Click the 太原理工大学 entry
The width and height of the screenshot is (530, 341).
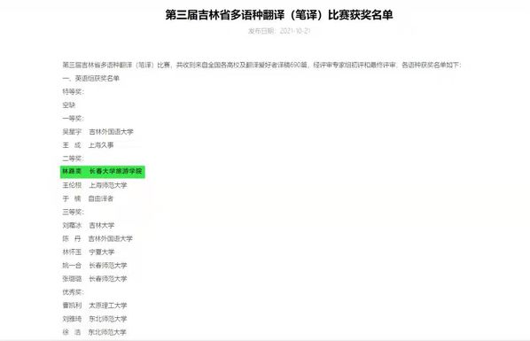pyautogui.click(x=108, y=306)
